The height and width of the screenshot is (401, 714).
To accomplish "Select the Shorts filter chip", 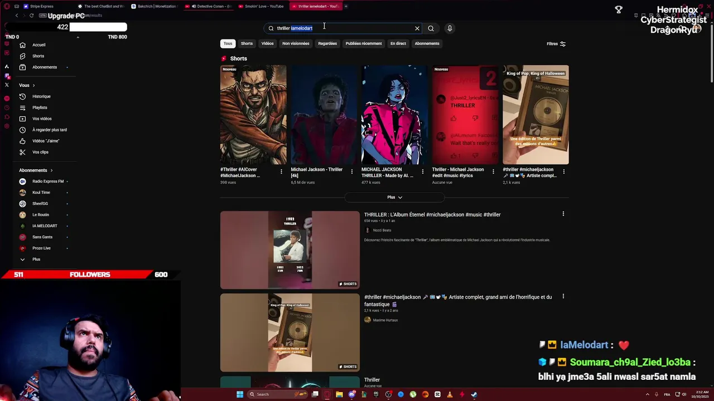I will pos(247,43).
